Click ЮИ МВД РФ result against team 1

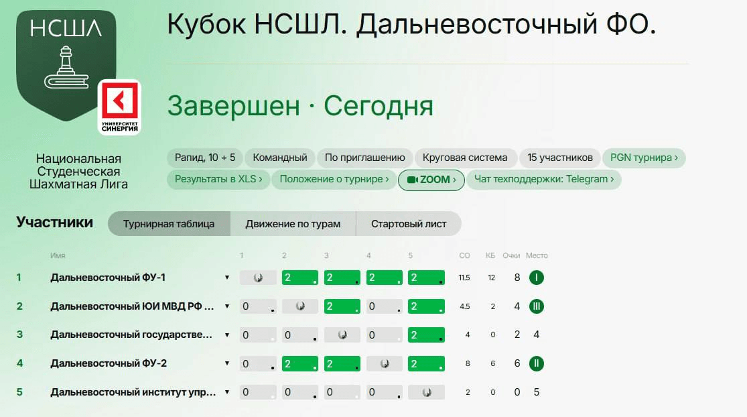pyautogui.click(x=258, y=306)
